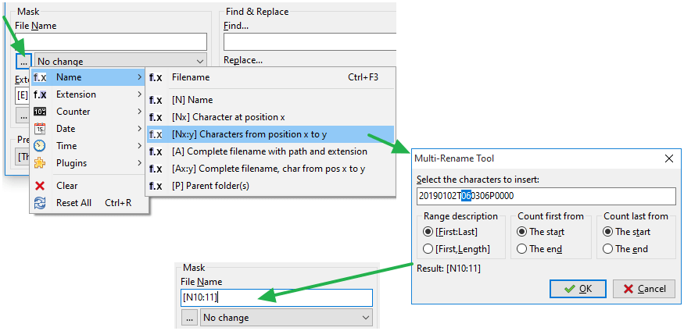This screenshot has height=331, width=684.
Task: Click the Plugins puzzle icon in menu
Action: click(40, 163)
